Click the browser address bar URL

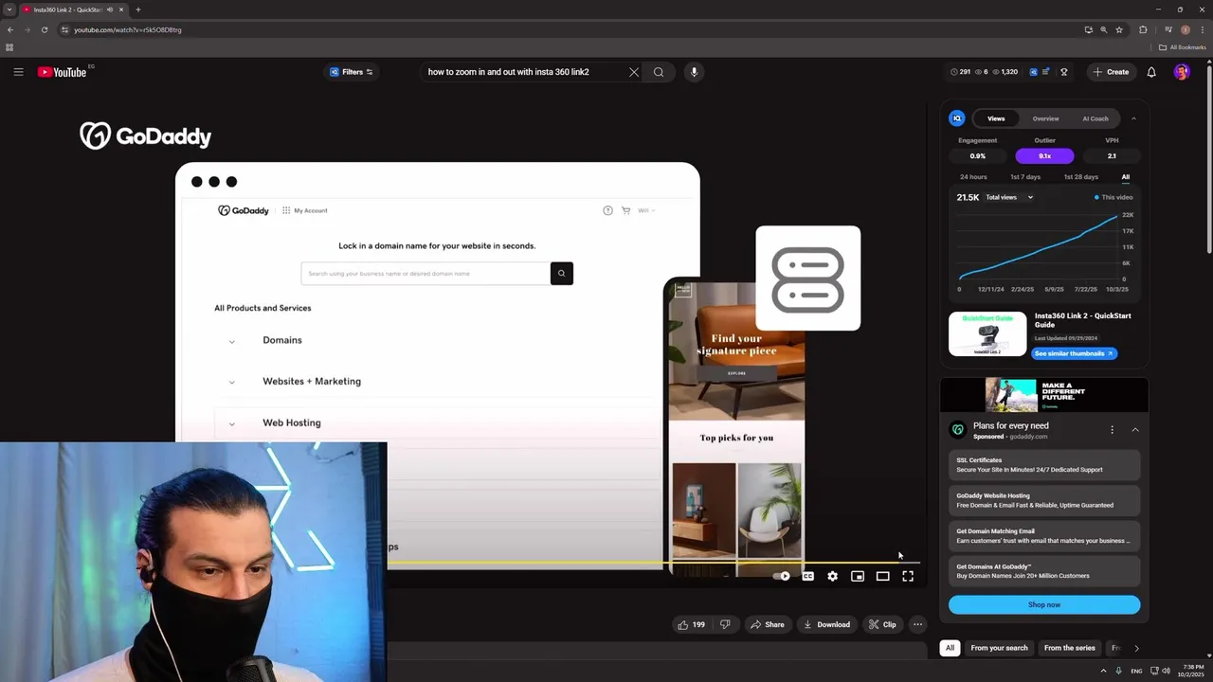[128, 29]
